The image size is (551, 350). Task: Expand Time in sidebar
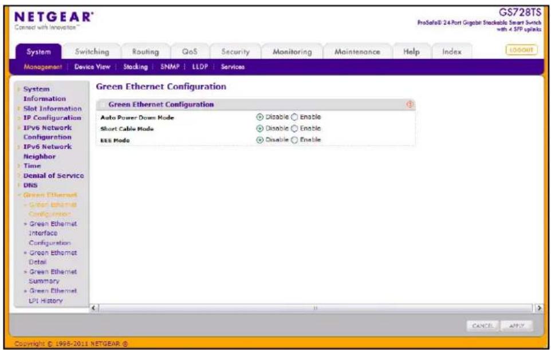[32, 166]
